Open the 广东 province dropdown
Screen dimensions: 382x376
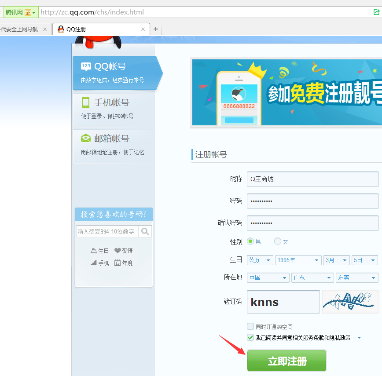click(x=312, y=277)
